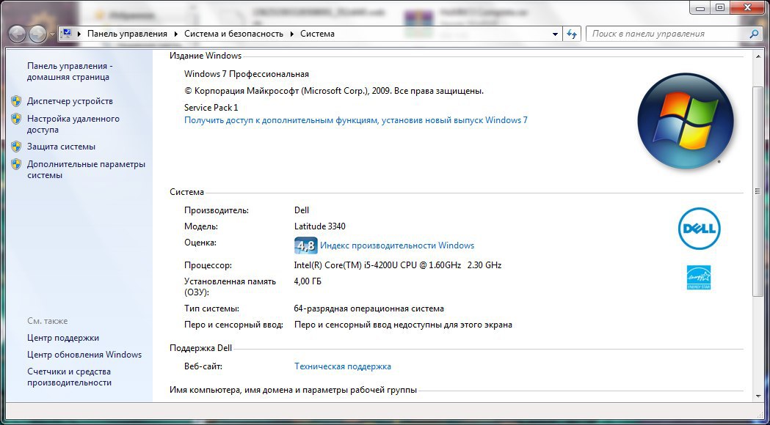The image size is (770, 425).
Task: Open «Защита системы» link
Action: tap(61, 147)
